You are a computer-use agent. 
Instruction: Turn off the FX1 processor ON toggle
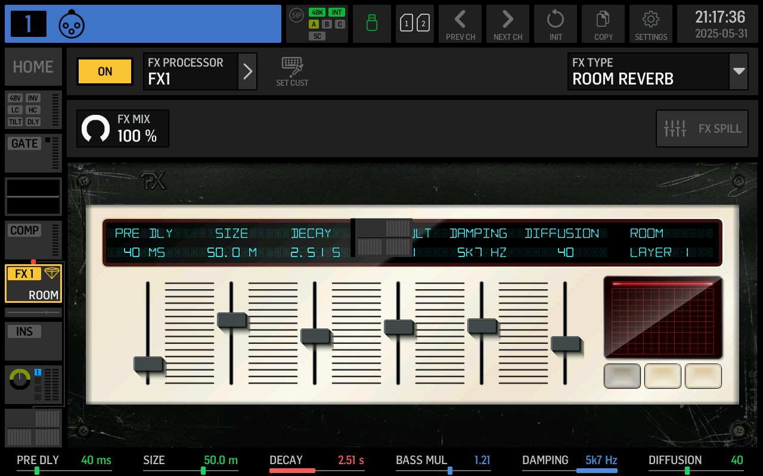coord(104,71)
